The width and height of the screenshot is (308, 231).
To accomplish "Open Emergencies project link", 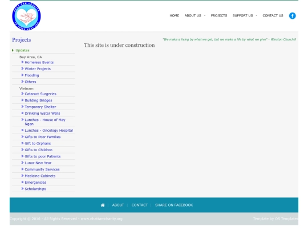I will click(x=35, y=183).
